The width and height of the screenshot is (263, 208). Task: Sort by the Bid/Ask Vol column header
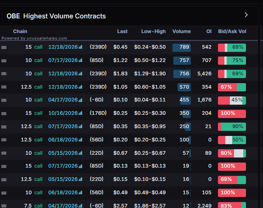[232, 31]
